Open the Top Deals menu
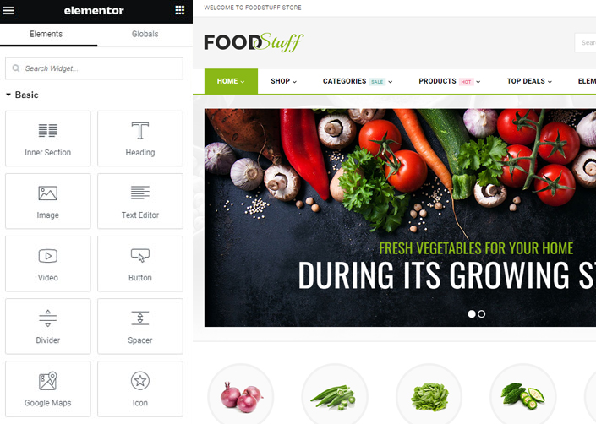This screenshot has width=596, height=424. pos(529,81)
